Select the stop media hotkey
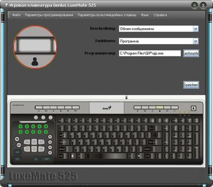 coord(54,108)
